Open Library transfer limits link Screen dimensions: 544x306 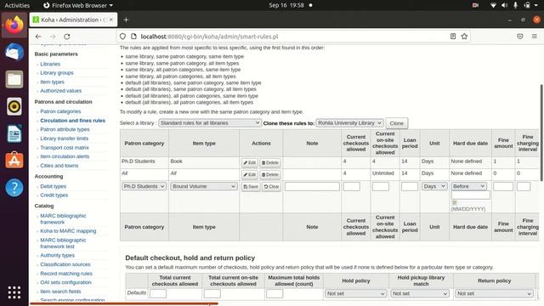tap(65, 139)
